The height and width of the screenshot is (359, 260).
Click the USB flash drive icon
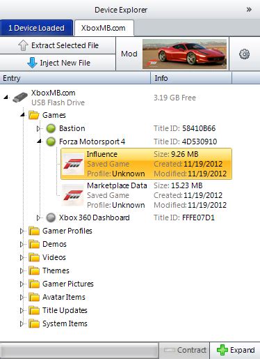click(x=20, y=98)
